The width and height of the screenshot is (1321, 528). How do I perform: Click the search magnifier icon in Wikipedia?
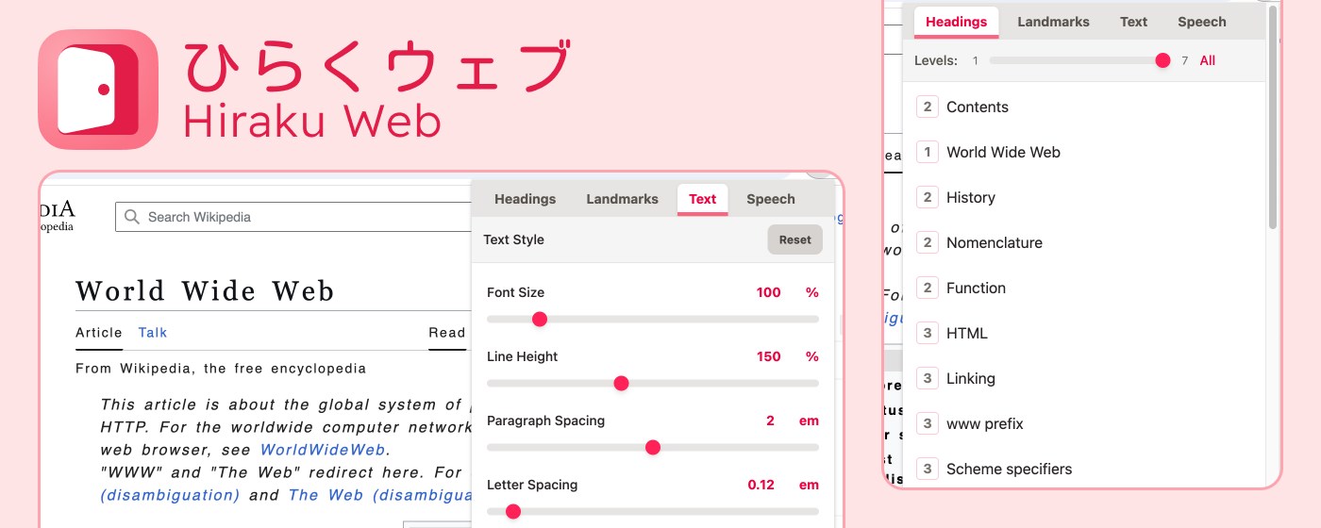(132, 217)
